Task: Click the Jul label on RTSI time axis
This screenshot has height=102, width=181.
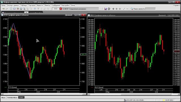Action: pyautogui.click(x=59, y=92)
